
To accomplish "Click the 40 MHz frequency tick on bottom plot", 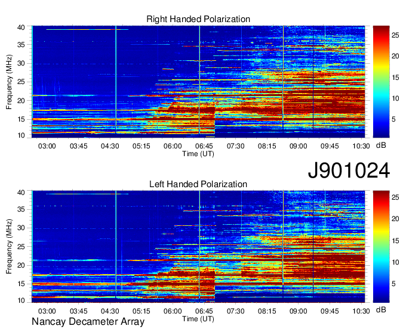I will click(21, 193).
